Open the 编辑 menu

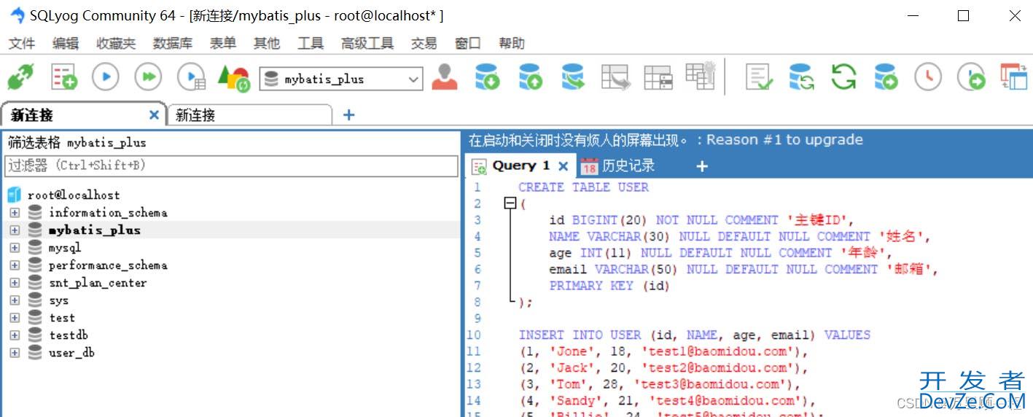tap(66, 44)
